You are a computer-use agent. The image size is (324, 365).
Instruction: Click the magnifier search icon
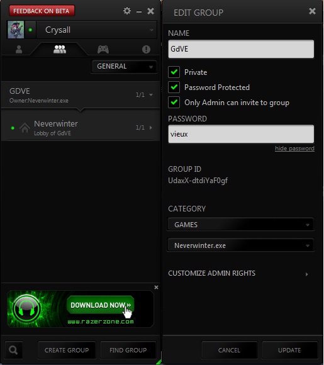tap(13, 350)
